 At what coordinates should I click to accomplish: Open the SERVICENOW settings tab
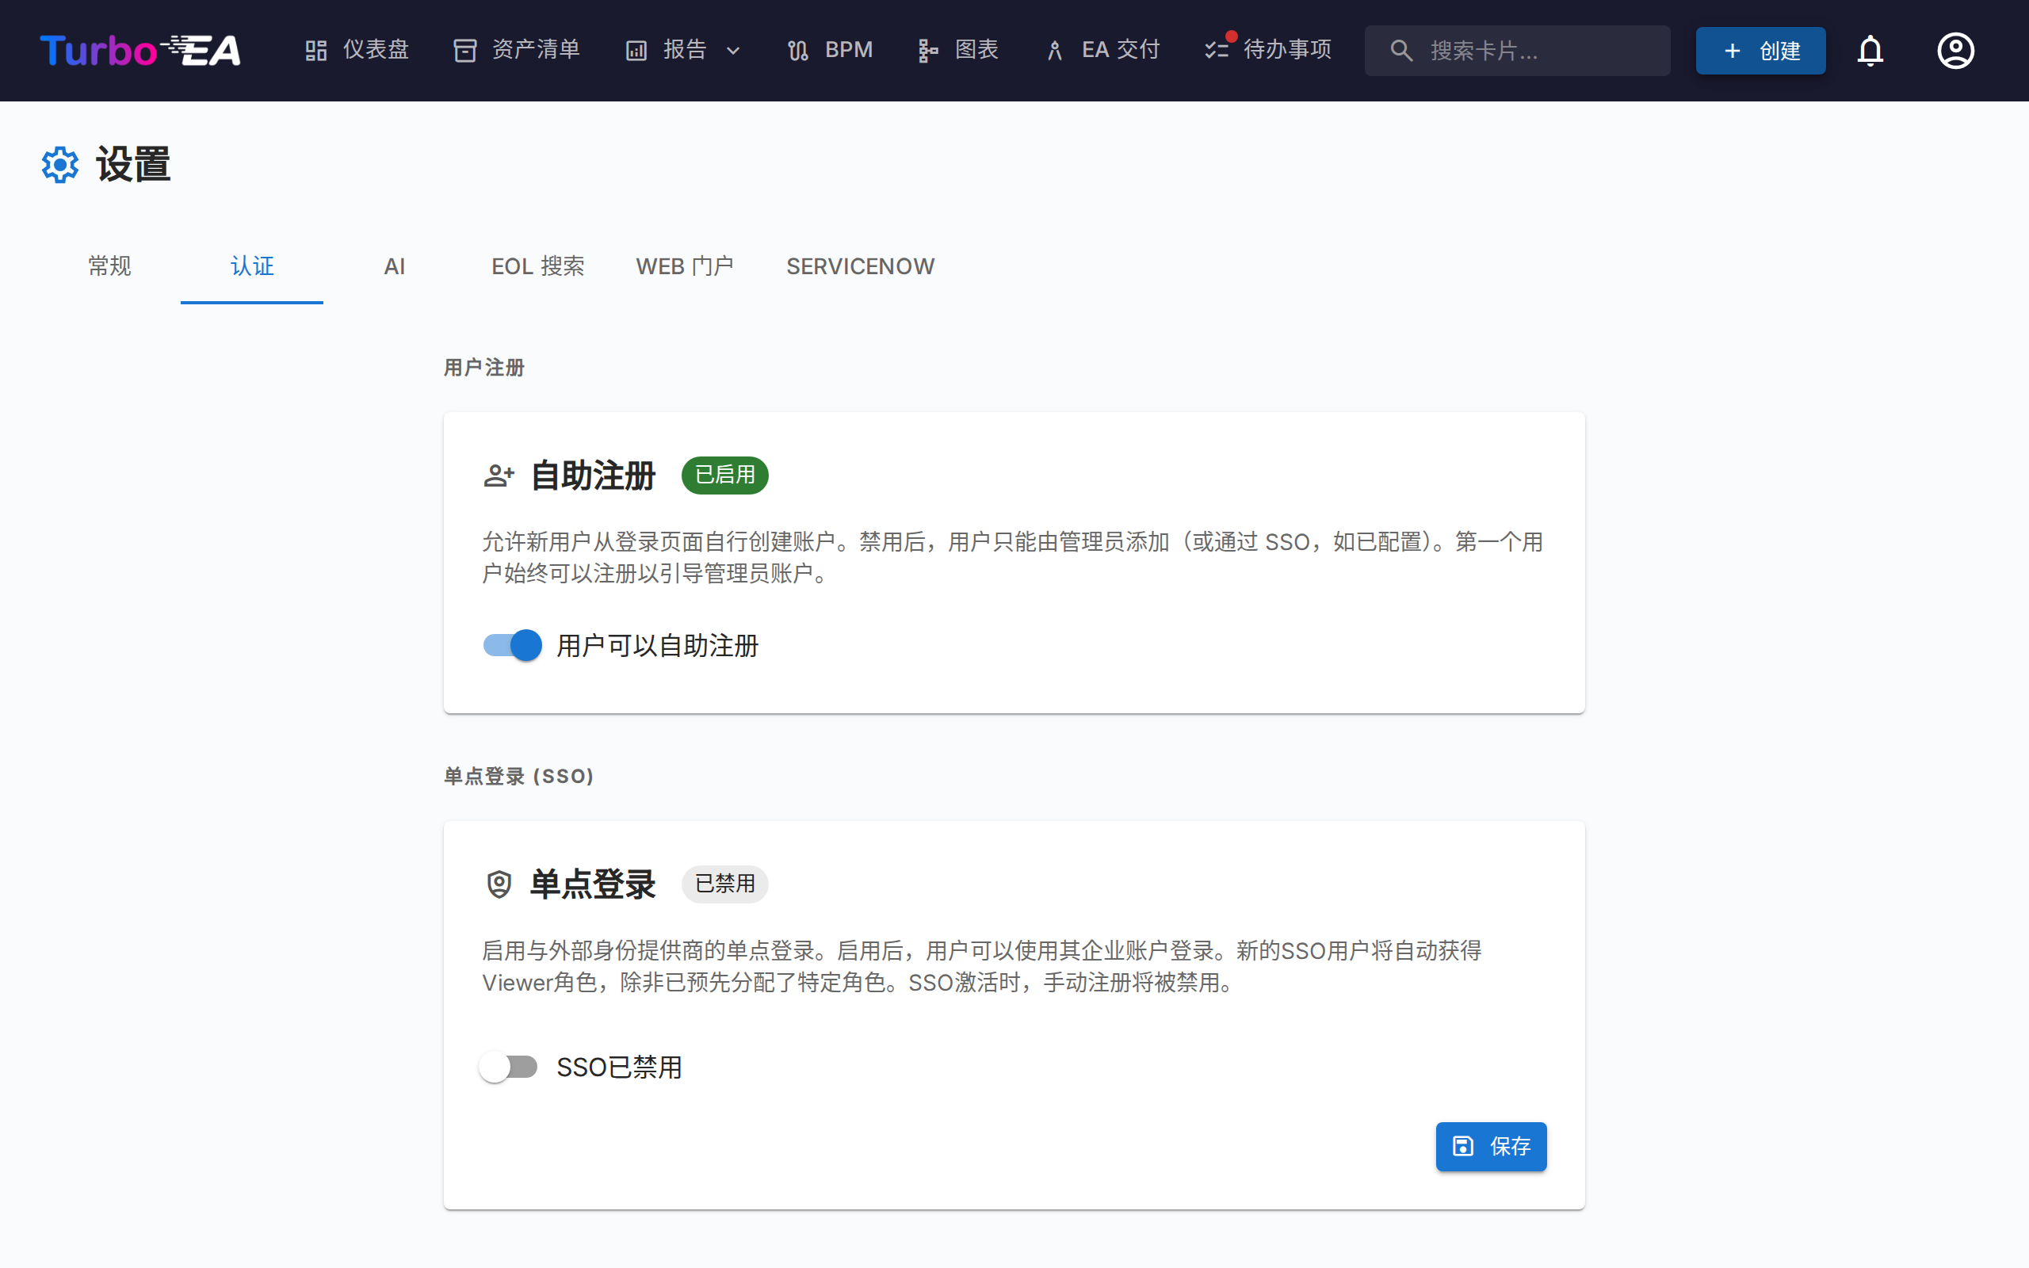pyautogui.click(x=859, y=265)
